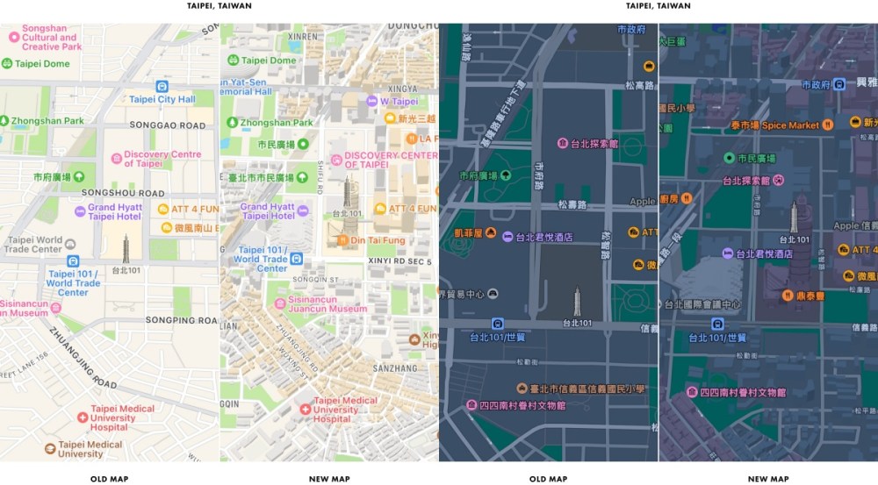The width and height of the screenshot is (878, 485).
Task: Tap the 凱菲屋 orange restaurant icon
Action: [491, 233]
